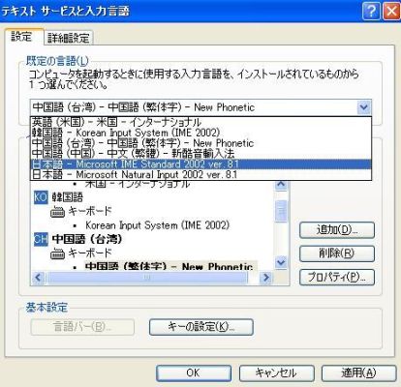Image resolution: width=401 pixels, height=387 pixels.
Task: Click the CH Chinese language icon
Action: [41, 239]
